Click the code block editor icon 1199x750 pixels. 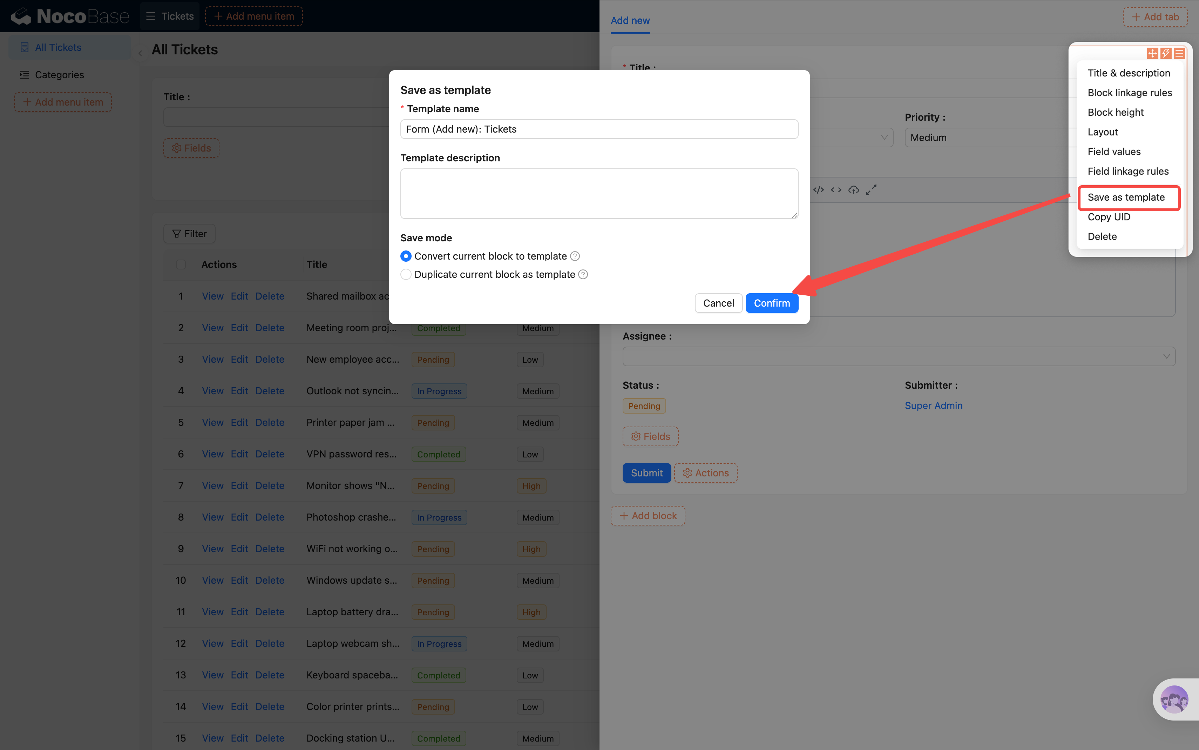coord(818,190)
